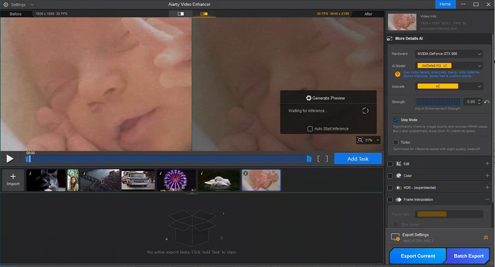Click the waiting-for-inference spinner icon

[x=365, y=111]
